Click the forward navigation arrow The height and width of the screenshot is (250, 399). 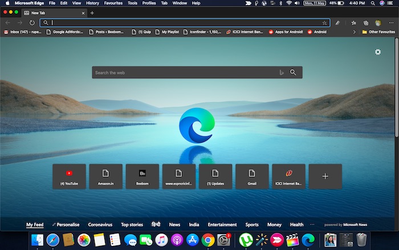[x=19, y=23]
